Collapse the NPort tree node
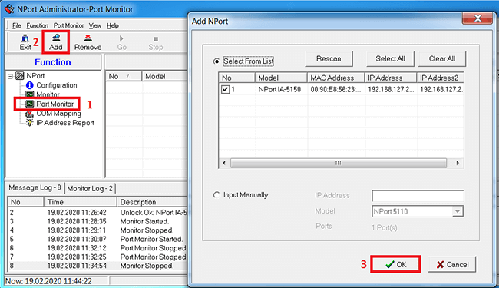Viewport: 499px width, 288px height. click(10, 76)
